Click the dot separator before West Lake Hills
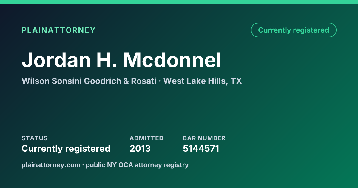Screen dimensions: 358x188 [160, 81]
